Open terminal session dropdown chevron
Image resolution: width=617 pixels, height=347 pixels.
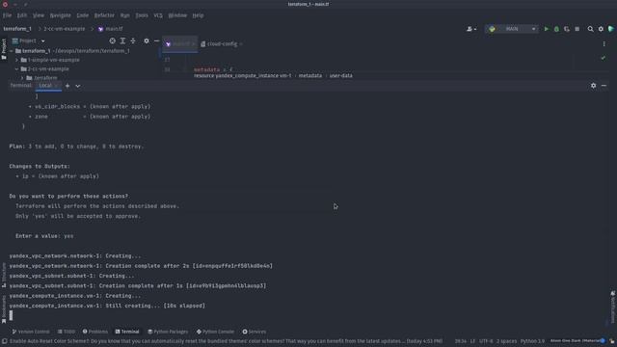[77, 86]
